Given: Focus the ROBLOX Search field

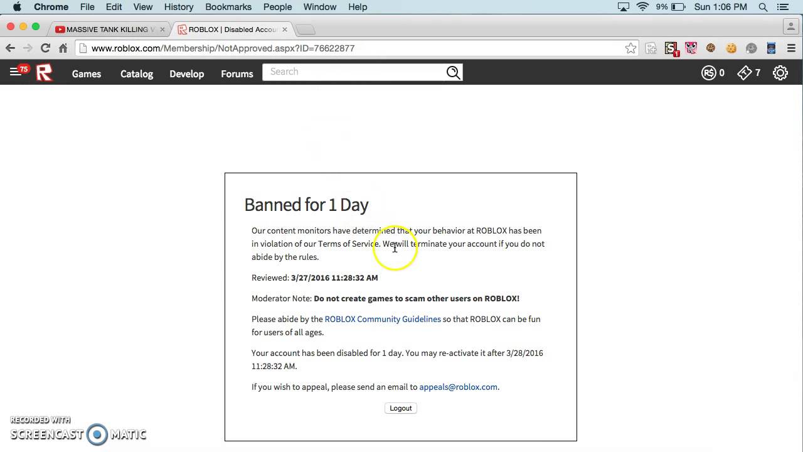Looking at the screenshot, I should [354, 72].
